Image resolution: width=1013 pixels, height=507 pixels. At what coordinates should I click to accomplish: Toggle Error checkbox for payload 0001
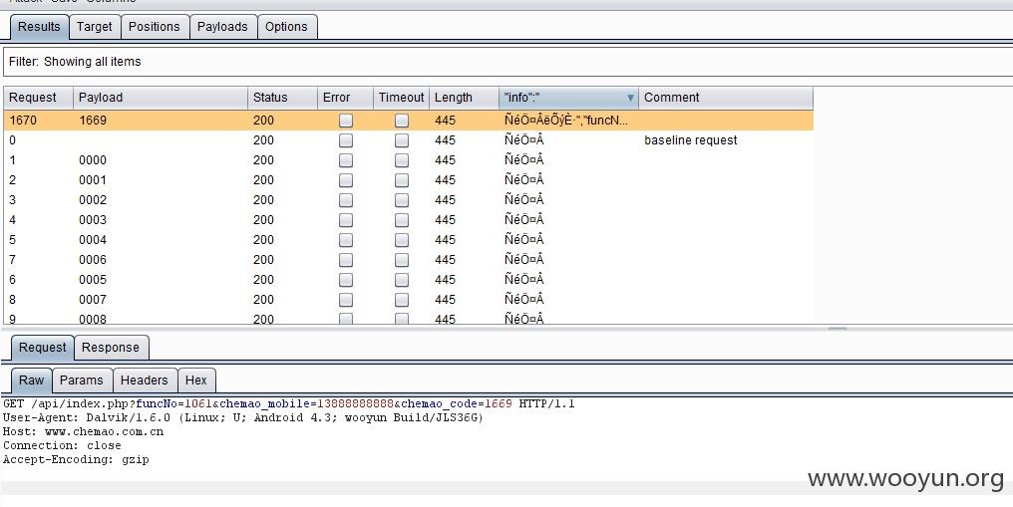(346, 180)
